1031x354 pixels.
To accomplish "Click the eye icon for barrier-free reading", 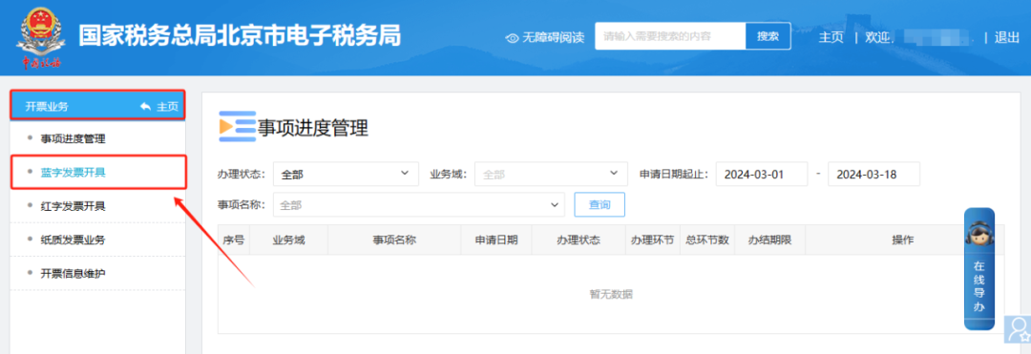I will (x=513, y=38).
